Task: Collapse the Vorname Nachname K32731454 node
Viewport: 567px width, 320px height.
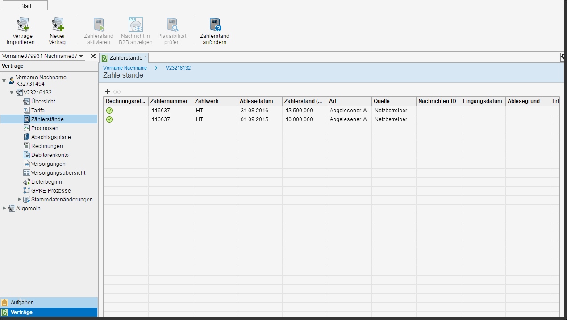Action: coord(4,81)
